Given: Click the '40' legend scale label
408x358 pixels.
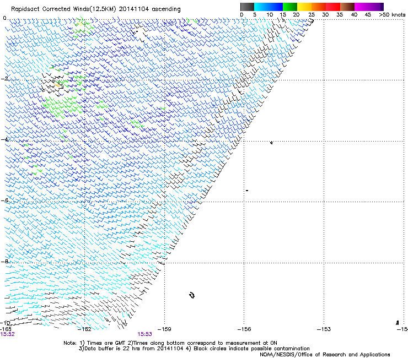Looking at the screenshot, I should [354, 15].
